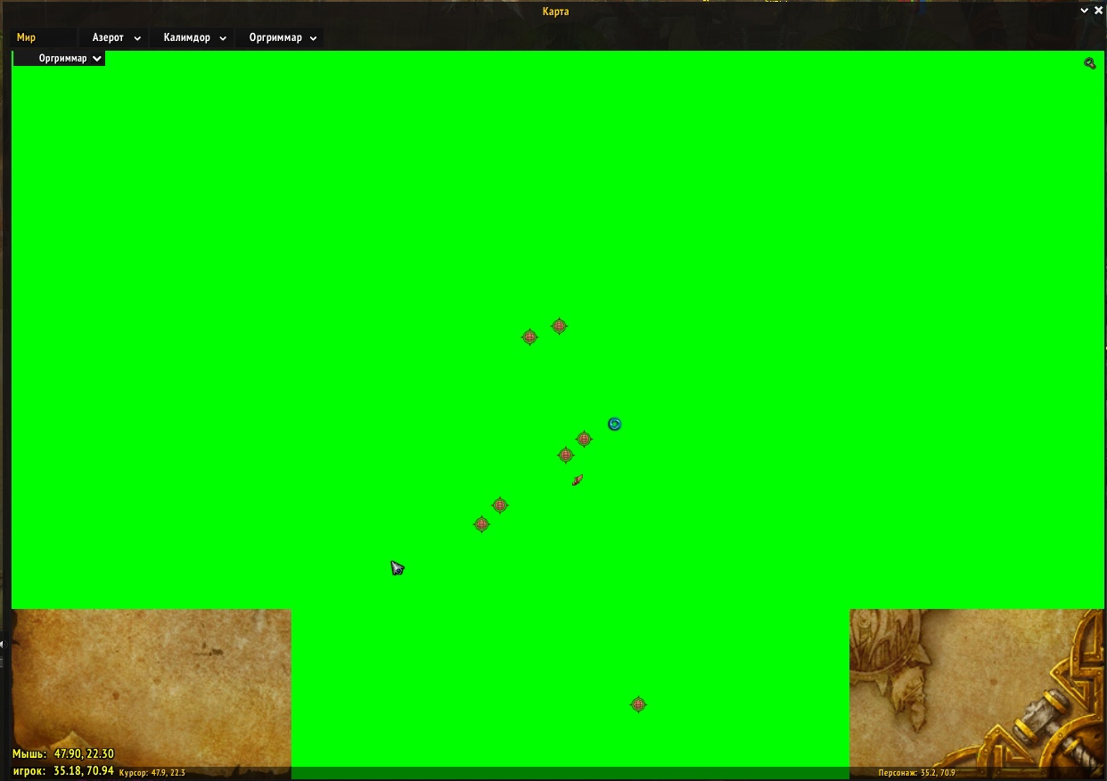This screenshot has width=1107, height=781.
Task: Go to the Мир world map level
Action: 27,38
